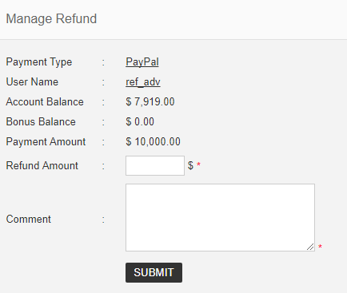Click the red asterisk beside Refund Amount

coord(198,164)
